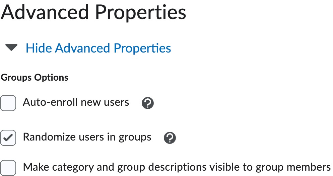Show the tooltip for Auto-enroll option
The width and height of the screenshot is (333, 176).
point(147,103)
